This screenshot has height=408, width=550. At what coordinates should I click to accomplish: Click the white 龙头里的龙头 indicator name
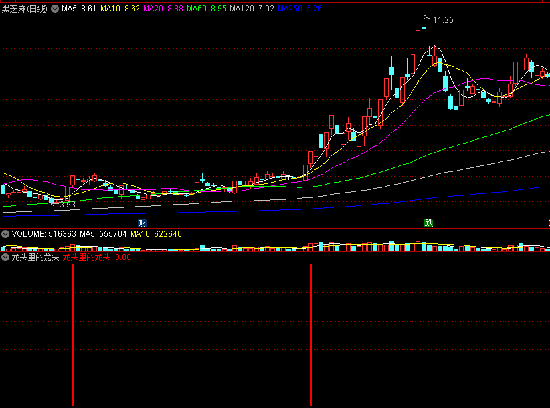tap(35, 258)
